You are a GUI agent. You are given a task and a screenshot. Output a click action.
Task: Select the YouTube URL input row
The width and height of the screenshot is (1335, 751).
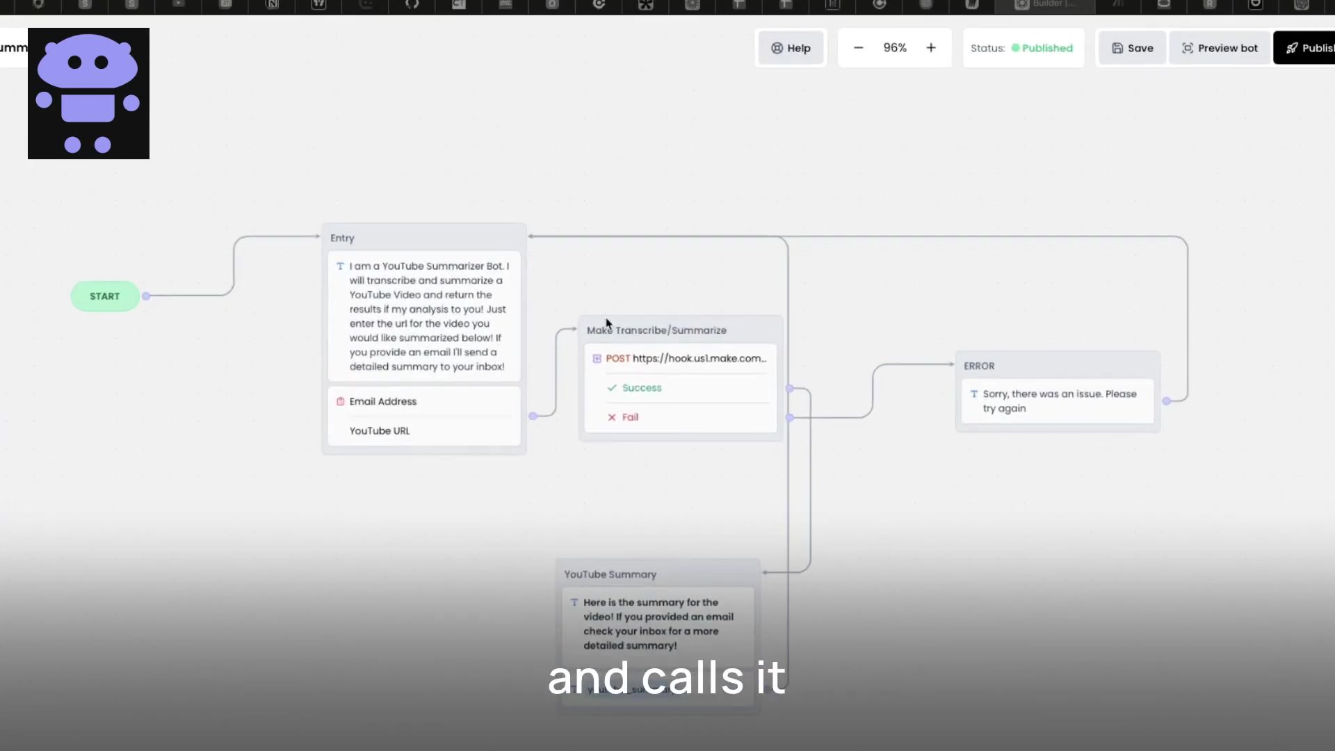tap(380, 431)
